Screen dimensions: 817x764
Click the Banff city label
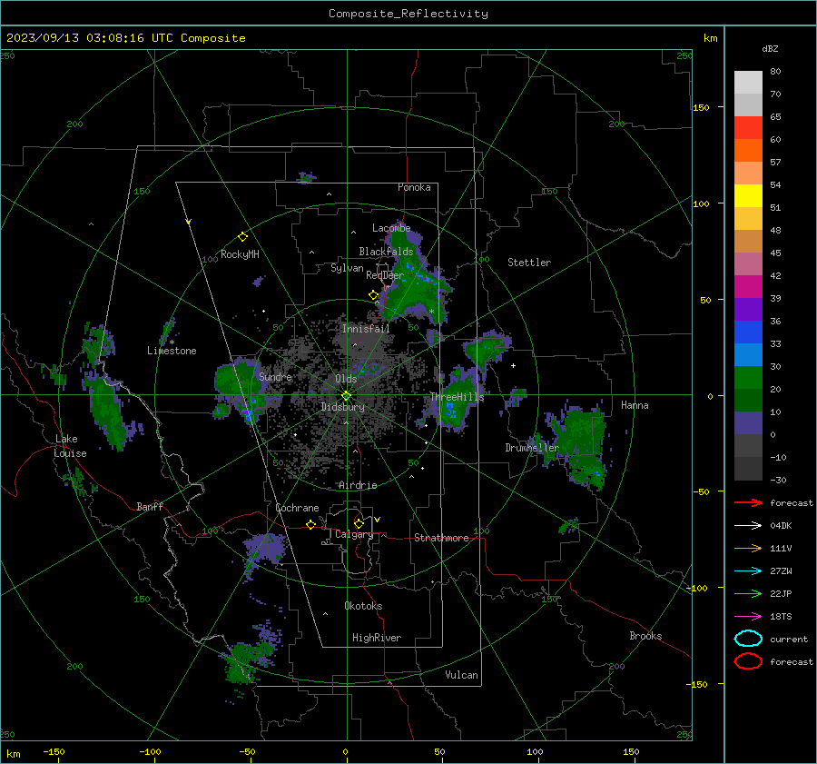coord(150,507)
